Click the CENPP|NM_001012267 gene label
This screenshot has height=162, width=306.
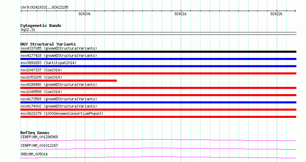point(39,145)
